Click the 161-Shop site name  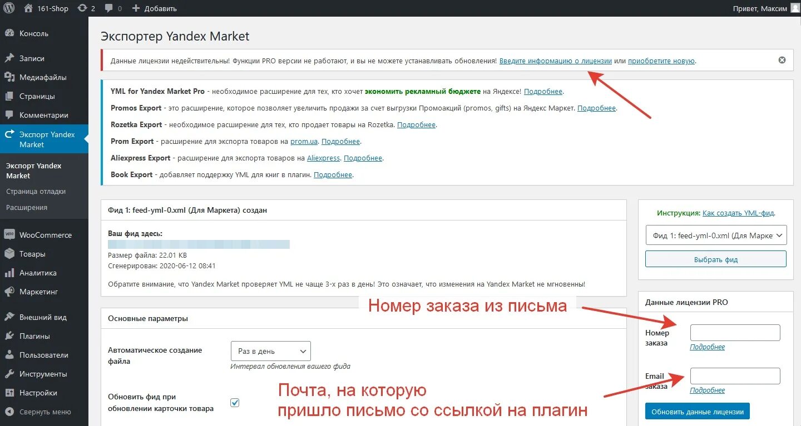point(52,8)
